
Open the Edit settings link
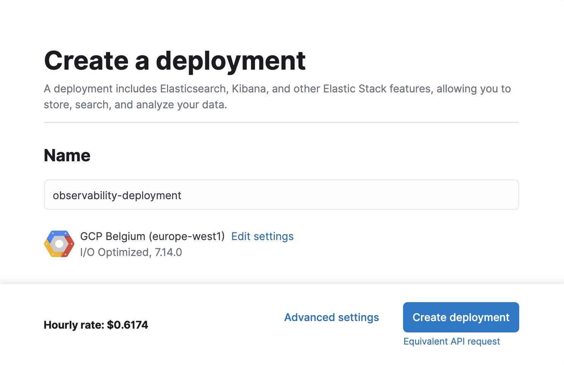point(262,236)
